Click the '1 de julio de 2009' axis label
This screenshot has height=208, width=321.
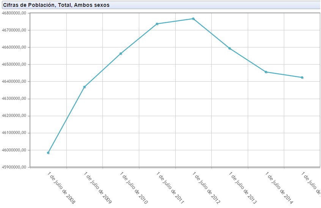98,188
